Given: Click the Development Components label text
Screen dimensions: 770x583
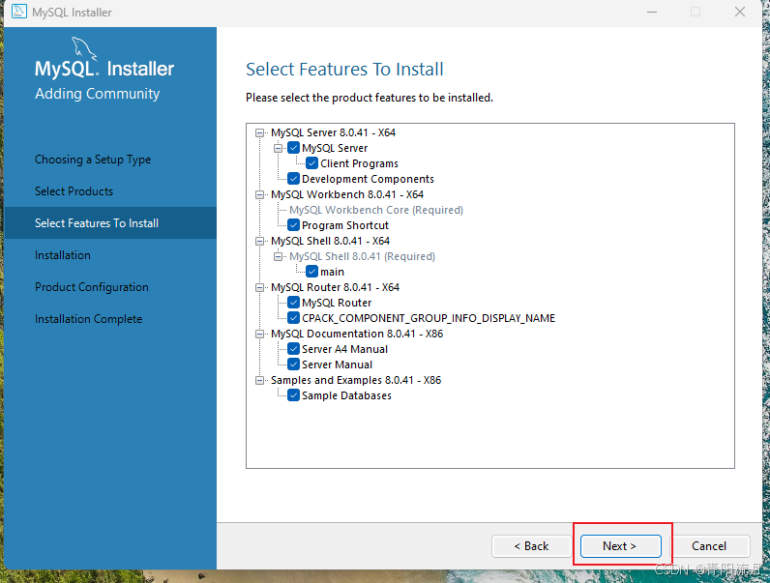Looking at the screenshot, I should [368, 179].
